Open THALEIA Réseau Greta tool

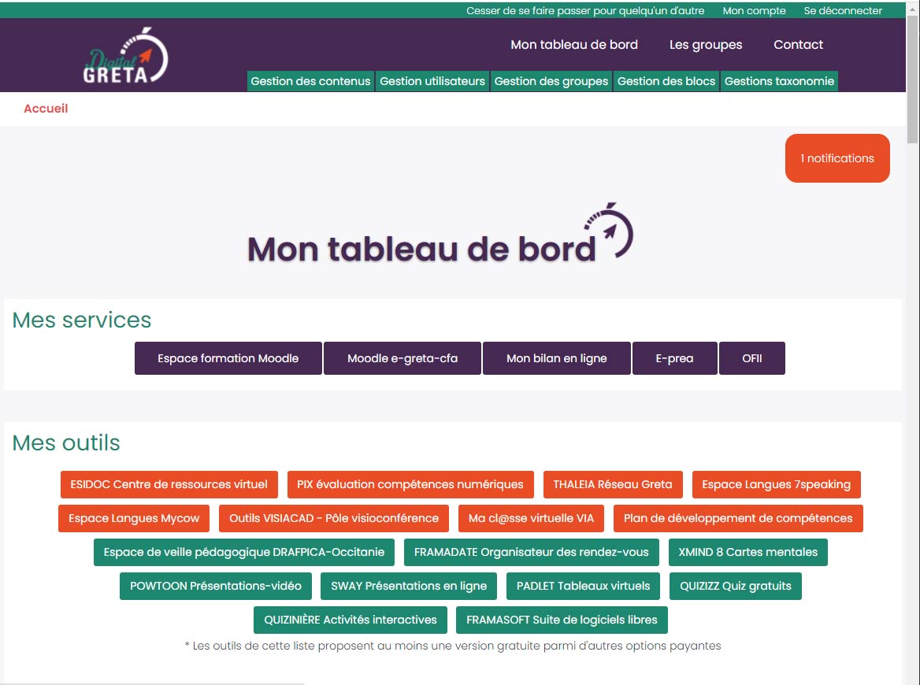click(613, 484)
